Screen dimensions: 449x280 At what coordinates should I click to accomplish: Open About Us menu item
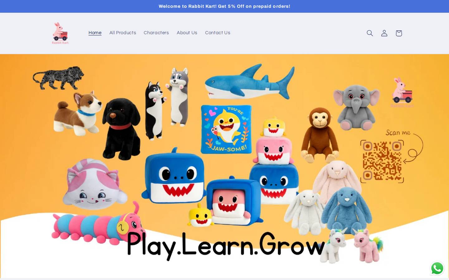pyautogui.click(x=187, y=33)
